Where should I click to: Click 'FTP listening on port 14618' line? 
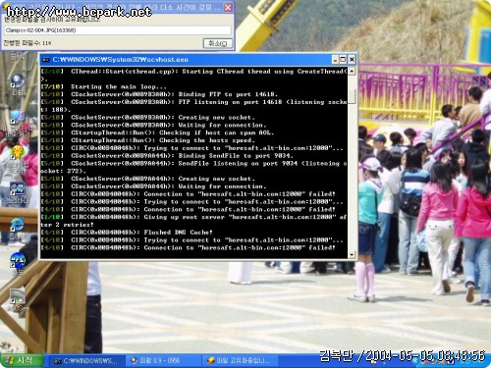click(x=193, y=106)
